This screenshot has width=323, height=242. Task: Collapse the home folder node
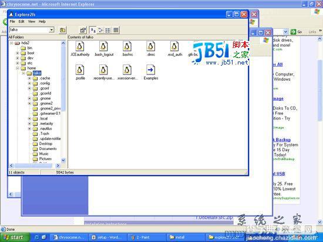[x=18, y=68]
